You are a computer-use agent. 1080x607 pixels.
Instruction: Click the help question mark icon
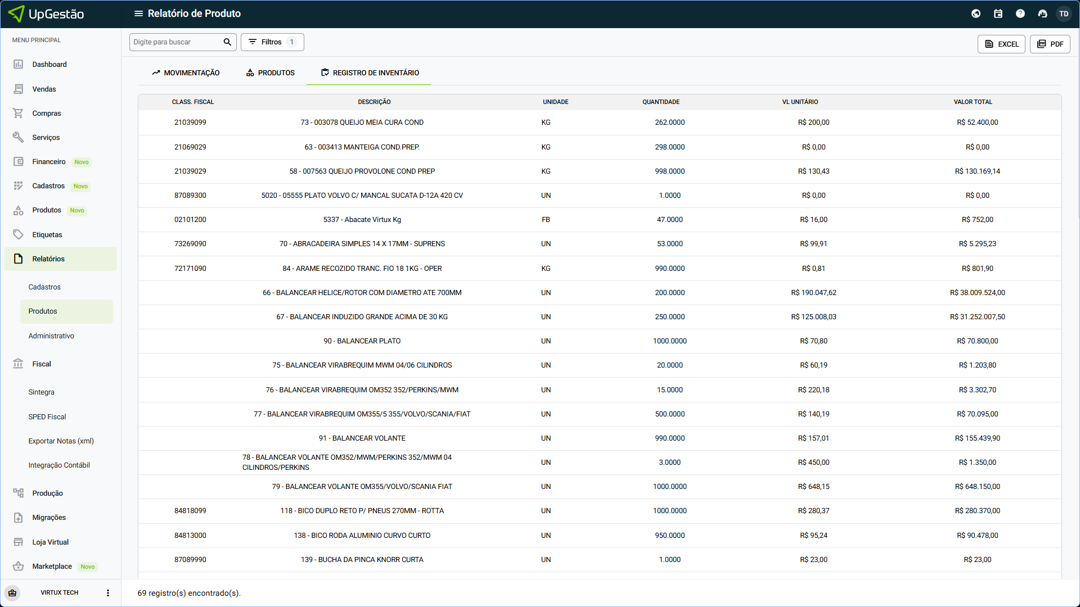(1020, 13)
